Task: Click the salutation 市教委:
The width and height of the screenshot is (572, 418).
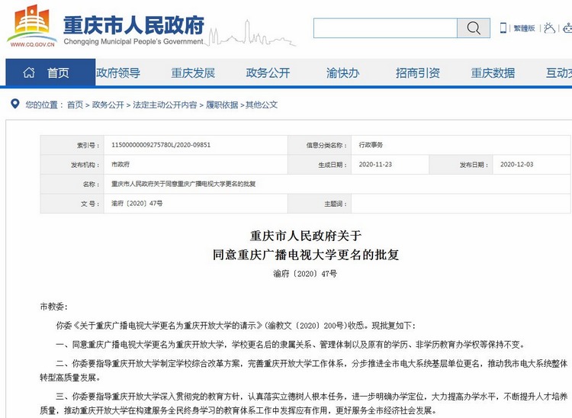Action: click(54, 307)
